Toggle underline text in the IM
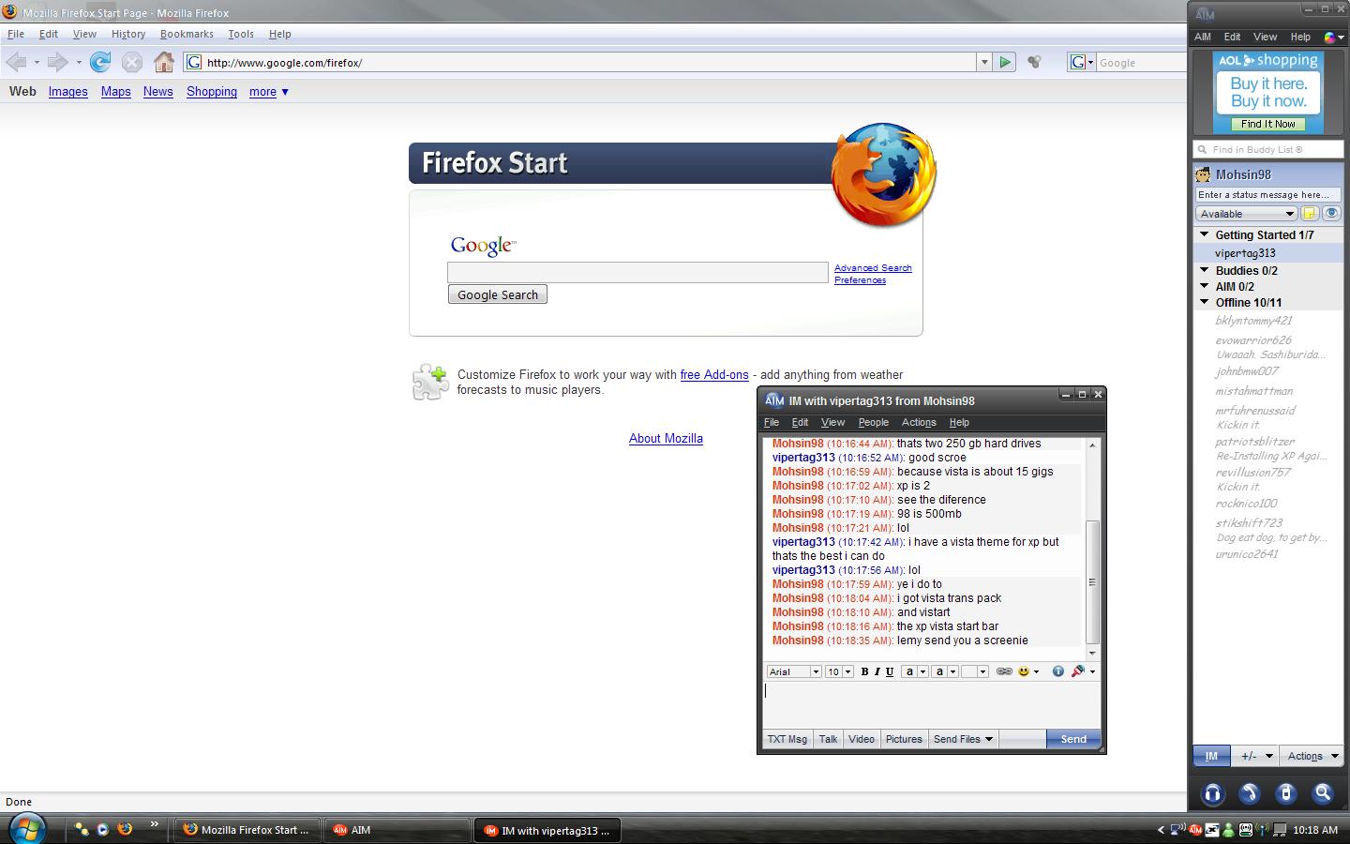The width and height of the screenshot is (1350, 844). click(890, 671)
